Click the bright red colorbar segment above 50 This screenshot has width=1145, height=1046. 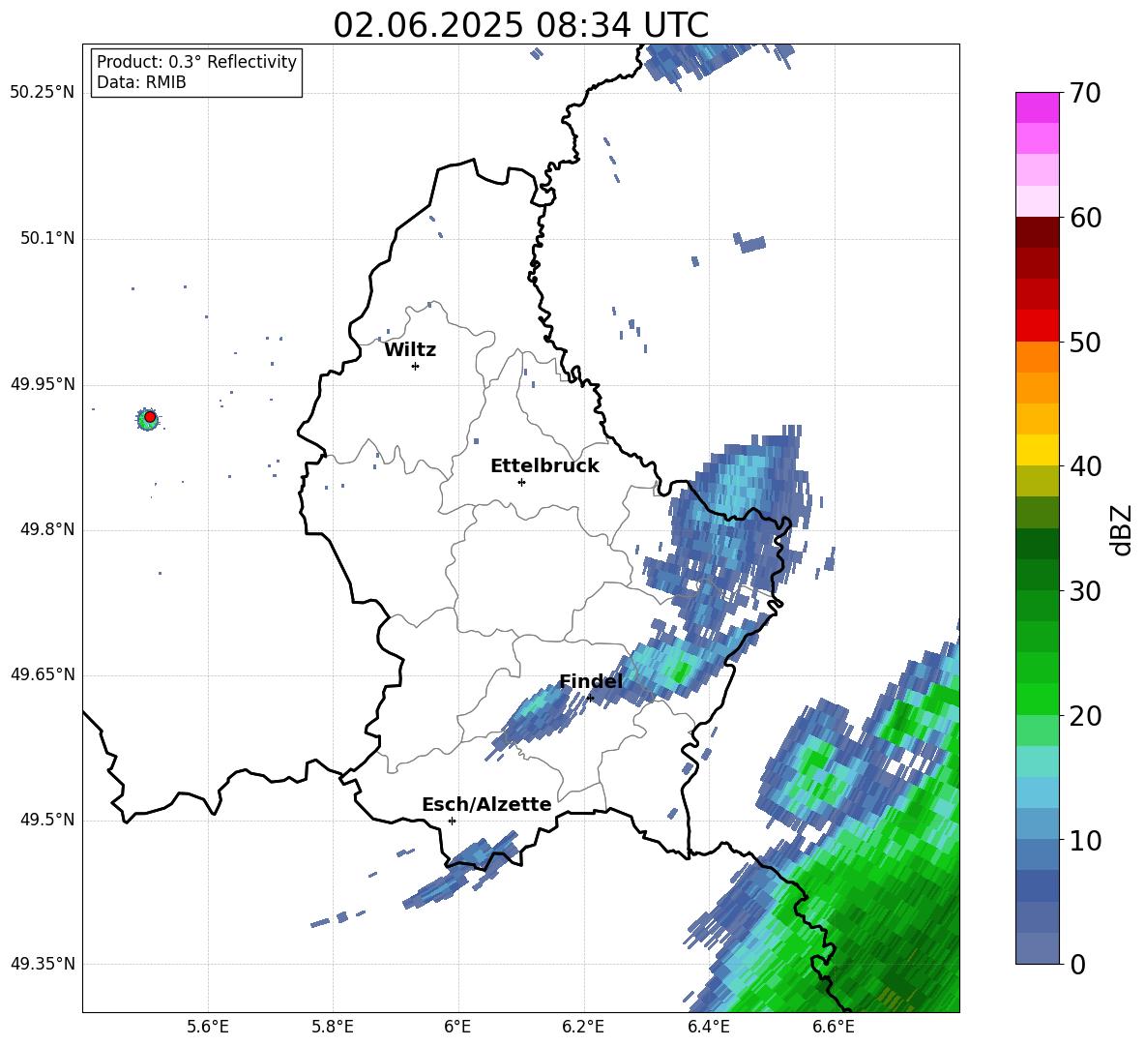click(x=1037, y=326)
